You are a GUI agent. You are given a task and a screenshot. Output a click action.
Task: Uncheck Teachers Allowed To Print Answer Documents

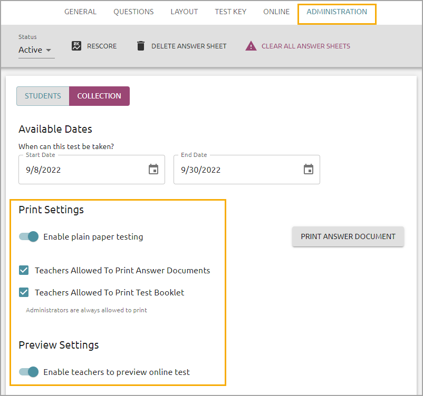click(x=24, y=270)
